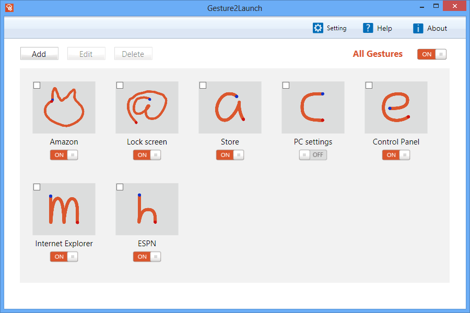Select the PC settings 'c' gesture thumbnail
The height and width of the screenshot is (313, 470).
[x=313, y=107]
